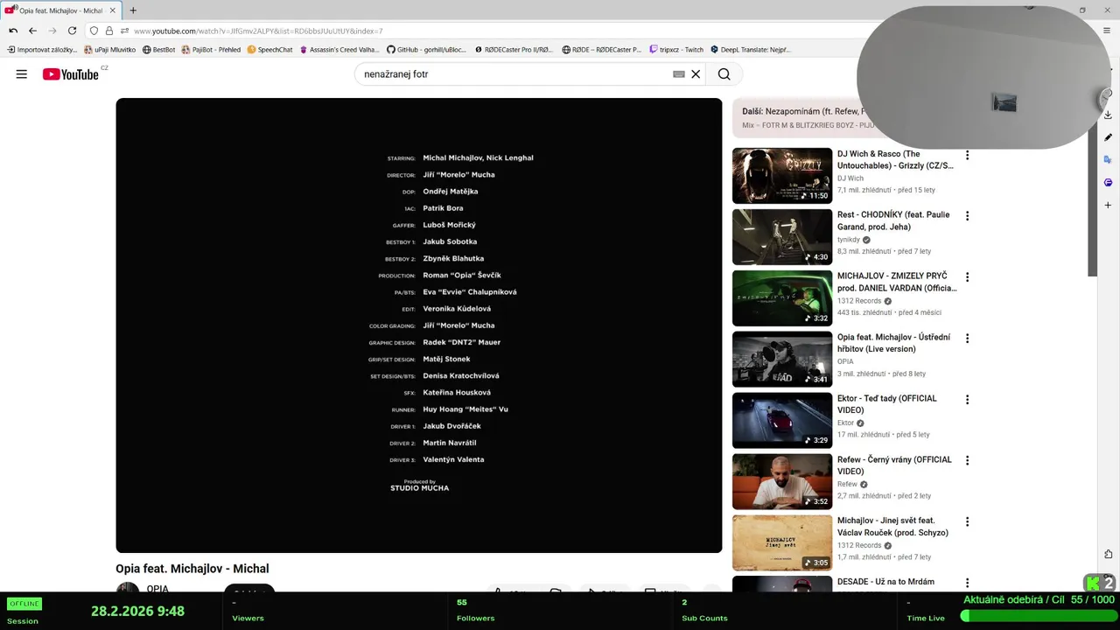Go to YouTube home via logo
This screenshot has width=1120, height=630.
coord(70,74)
